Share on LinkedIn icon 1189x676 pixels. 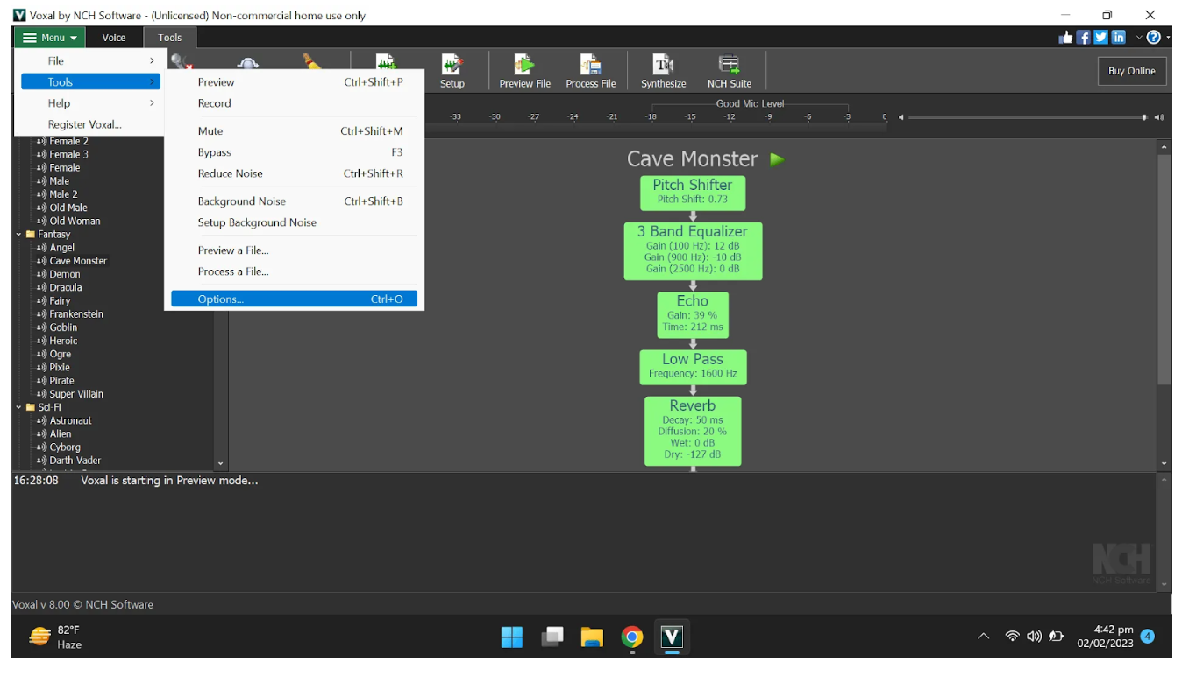1118,38
